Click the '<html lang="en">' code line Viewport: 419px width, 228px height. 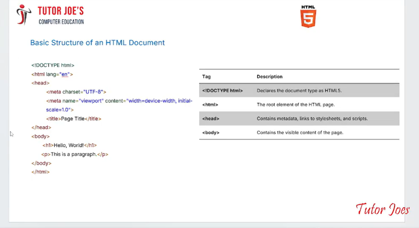point(52,74)
